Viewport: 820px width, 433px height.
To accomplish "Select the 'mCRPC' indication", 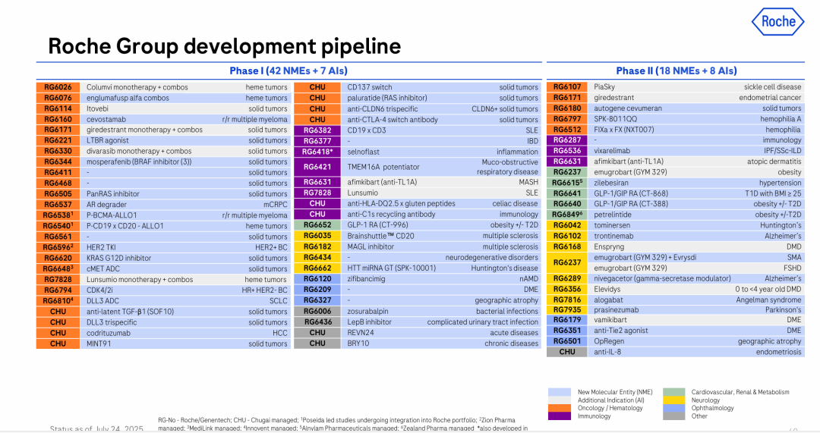I will 276,205.
